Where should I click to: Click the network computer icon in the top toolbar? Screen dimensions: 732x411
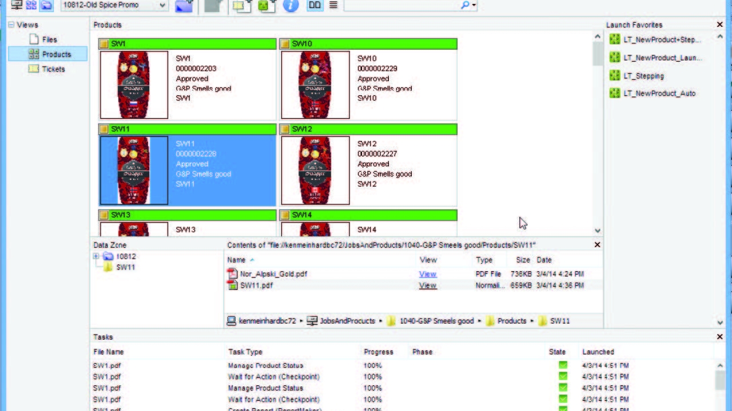[17, 5]
